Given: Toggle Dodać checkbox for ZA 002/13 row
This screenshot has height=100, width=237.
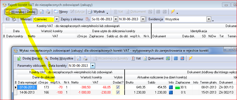Looking at the screenshot, I should 118,92.
